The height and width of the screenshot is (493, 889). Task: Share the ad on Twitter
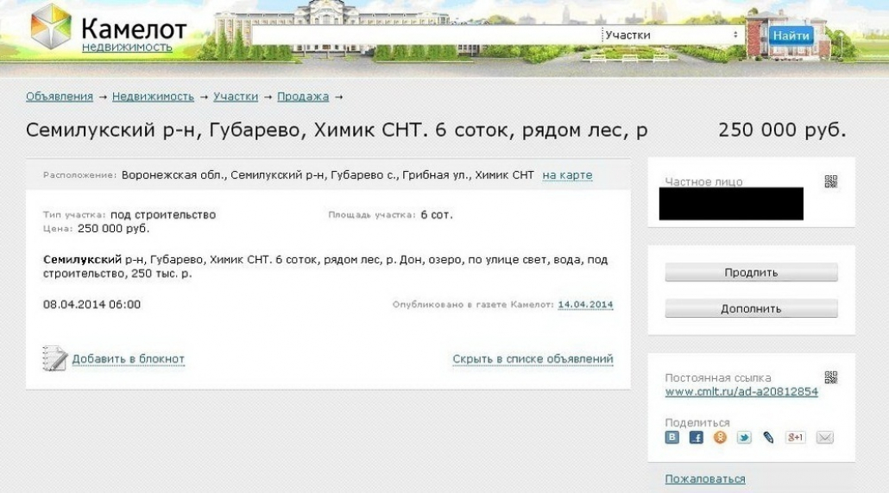coord(744,438)
